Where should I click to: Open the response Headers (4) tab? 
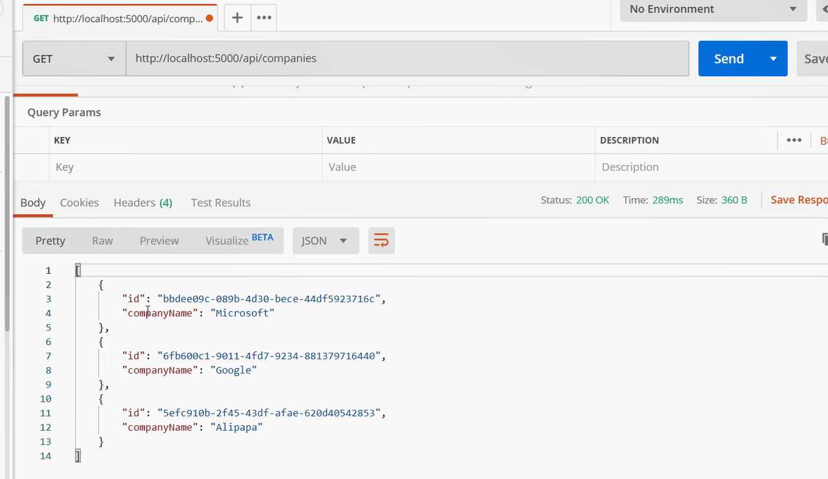(143, 203)
